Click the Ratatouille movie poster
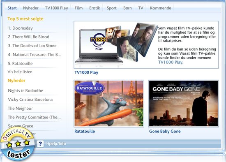226x162 pixels. [109, 104]
